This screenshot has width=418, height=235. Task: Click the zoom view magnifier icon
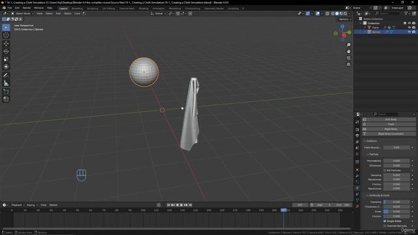pyautogui.click(x=348, y=45)
